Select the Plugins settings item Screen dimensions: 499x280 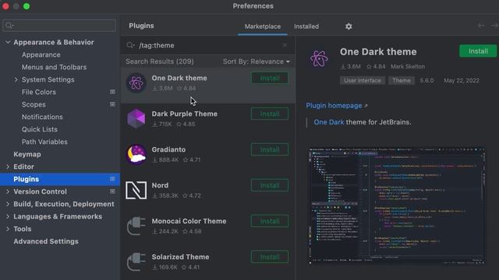coord(60,179)
